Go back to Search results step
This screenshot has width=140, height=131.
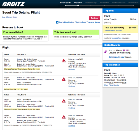[x=65, y=3]
